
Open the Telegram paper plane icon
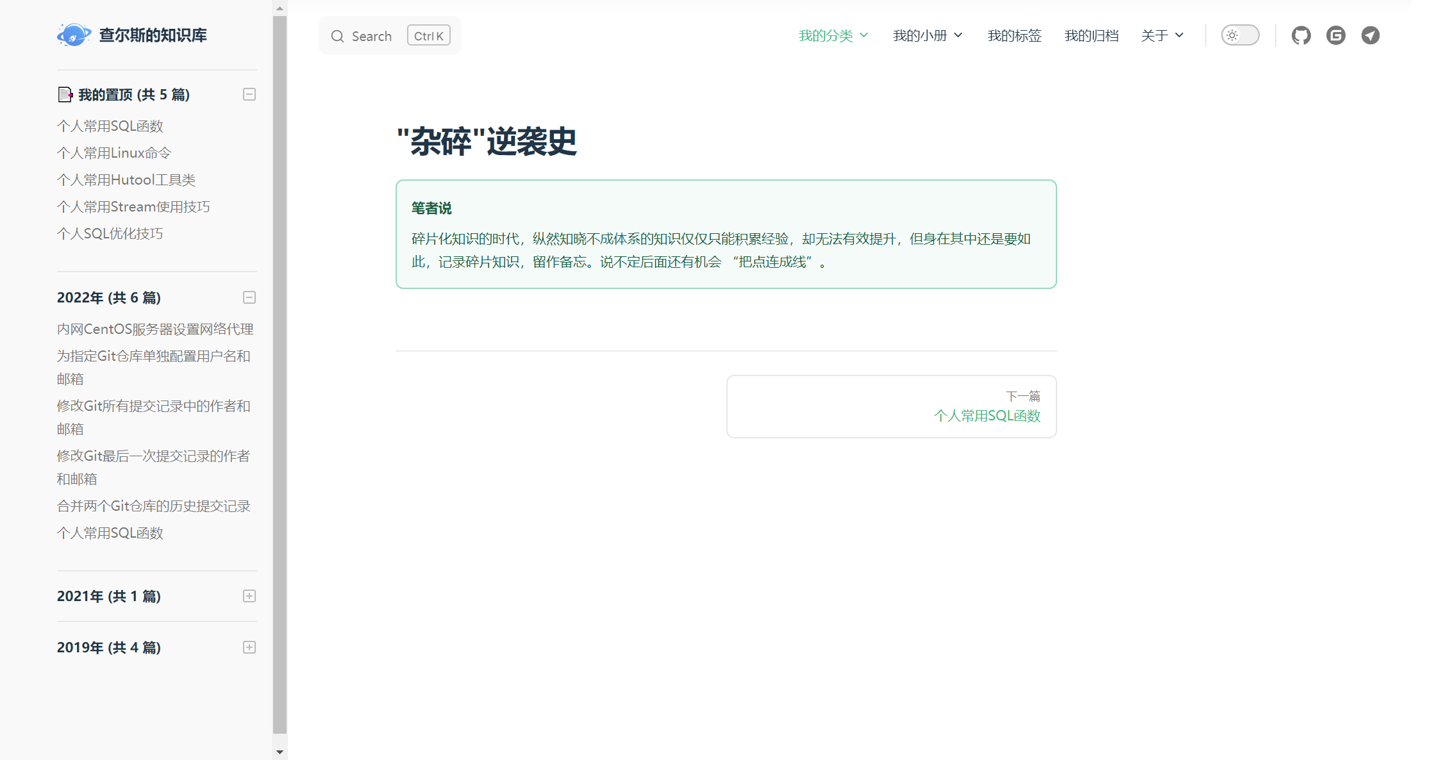(1370, 35)
